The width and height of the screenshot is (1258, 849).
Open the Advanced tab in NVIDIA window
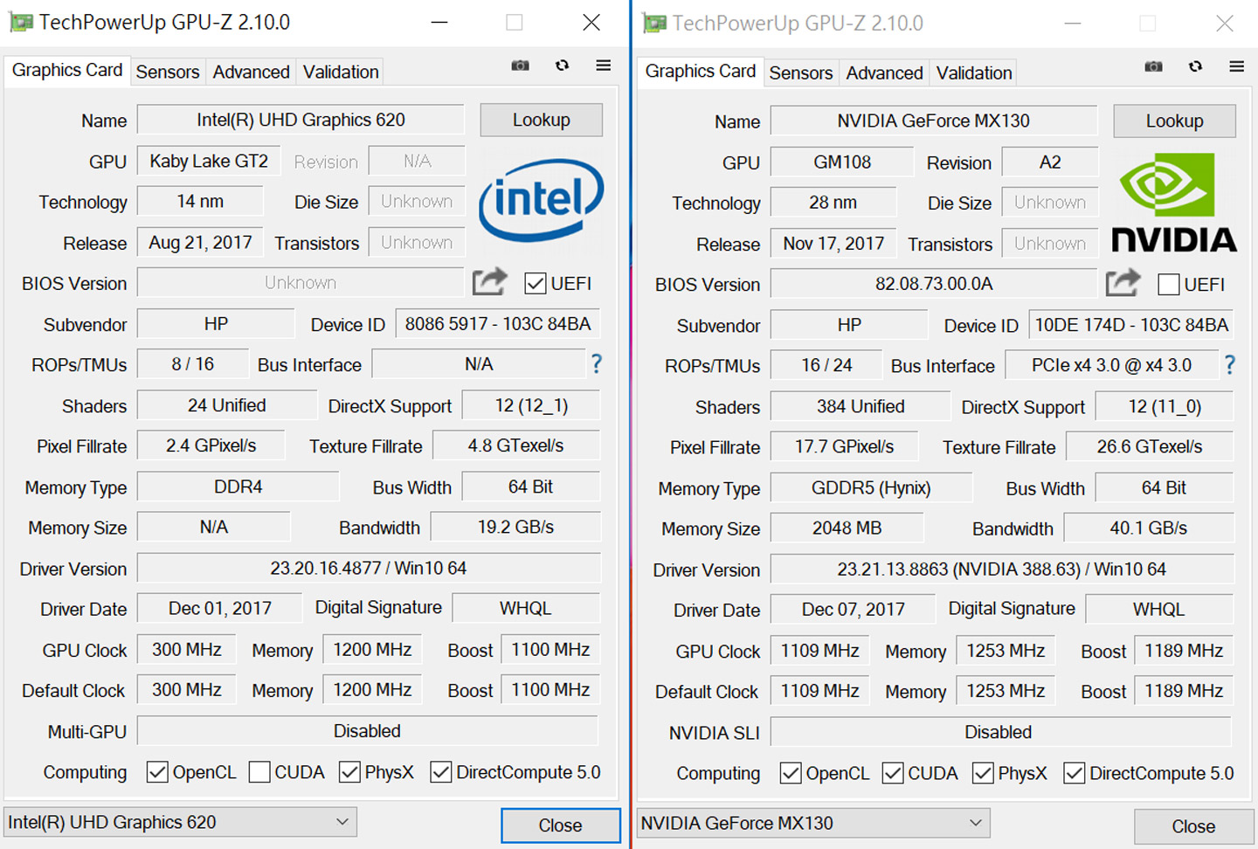884,72
